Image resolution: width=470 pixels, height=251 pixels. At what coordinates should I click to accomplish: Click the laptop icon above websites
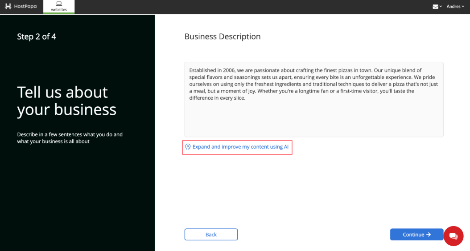point(59,4)
